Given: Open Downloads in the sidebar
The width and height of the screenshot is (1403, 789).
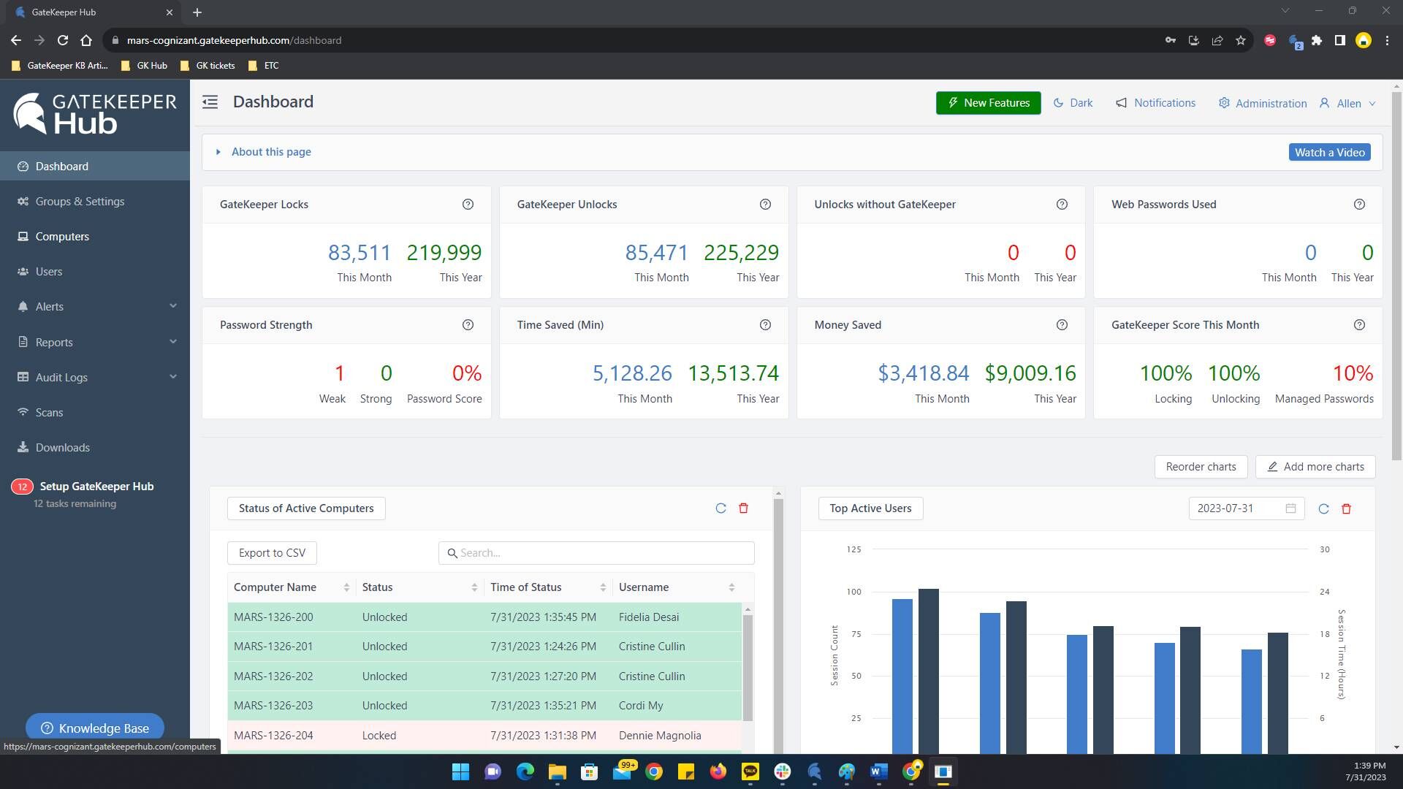Looking at the screenshot, I should click(x=62, y=447).
